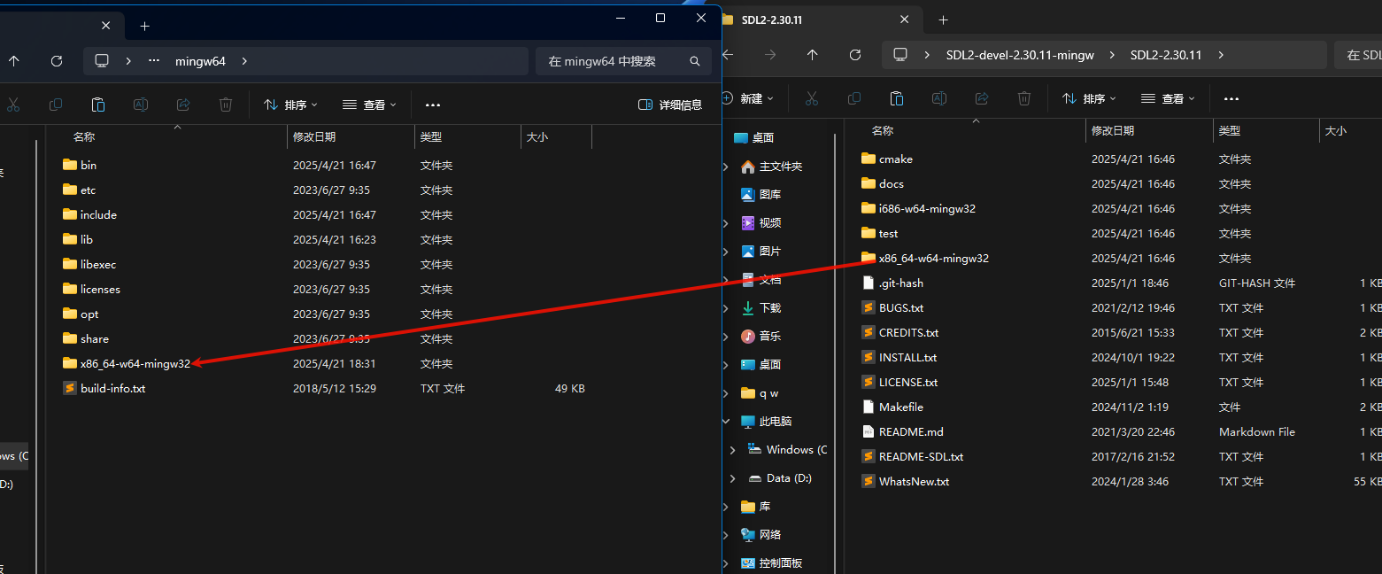Click the Back arrow in SDL2-2.30.11 window

729,55
